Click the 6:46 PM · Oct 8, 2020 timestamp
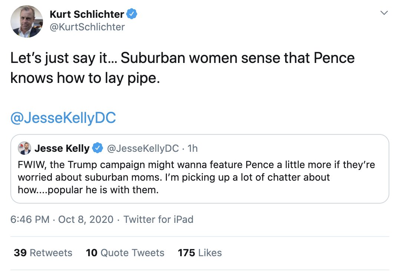Viewport: 399px width, 271px height. point(62,219)
